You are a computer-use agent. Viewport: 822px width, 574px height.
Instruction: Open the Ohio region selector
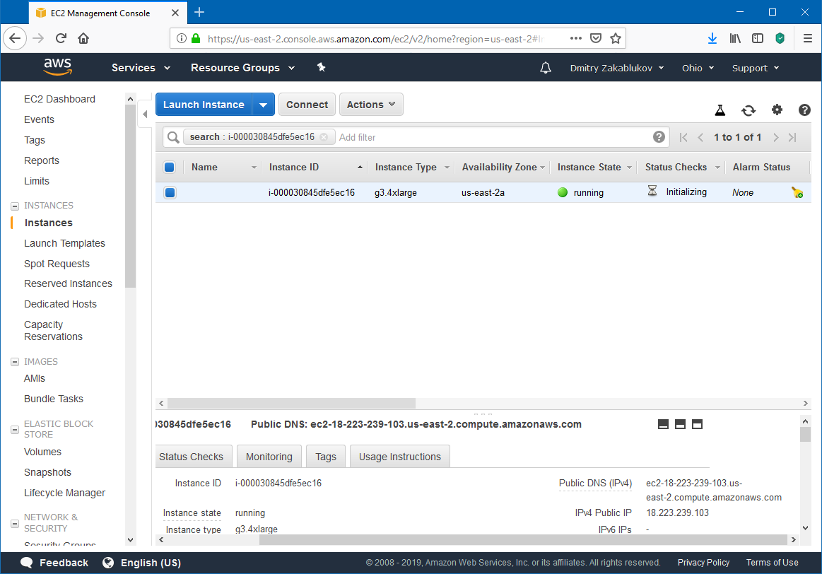pyautogui.click(x=698, y=68)
